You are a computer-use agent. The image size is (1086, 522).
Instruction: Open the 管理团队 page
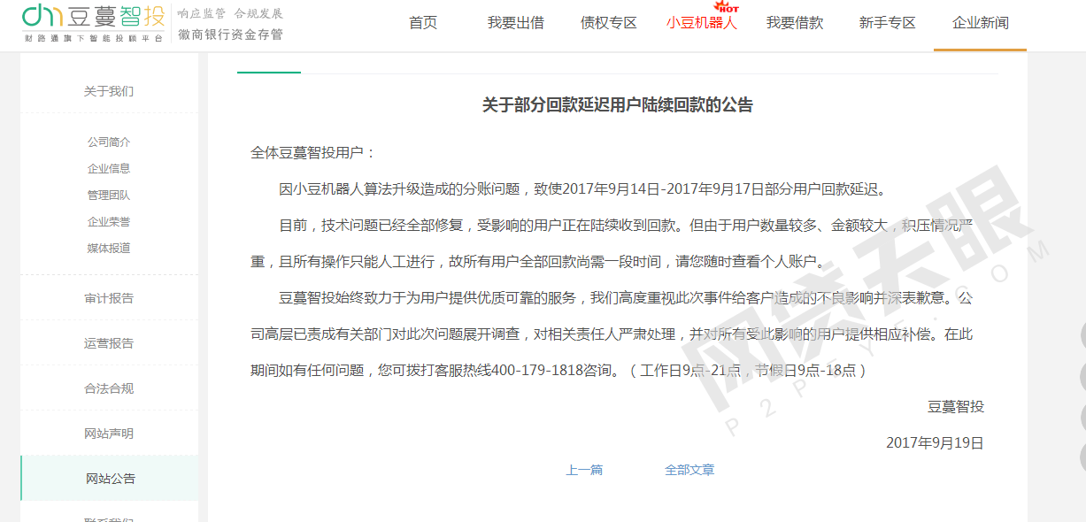(x=109, y=195)
